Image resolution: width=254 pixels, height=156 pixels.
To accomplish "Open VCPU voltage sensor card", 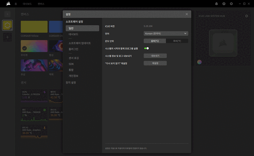I will click(x=34, y=96).
